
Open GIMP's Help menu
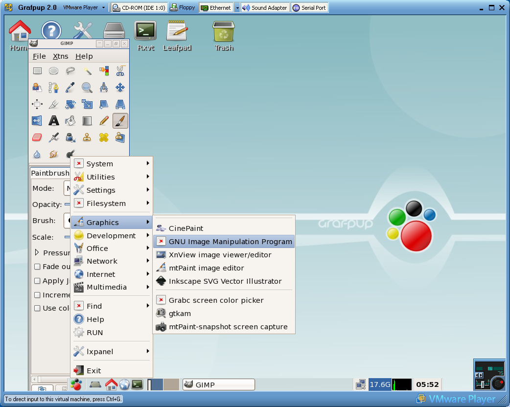coord(84,56)
